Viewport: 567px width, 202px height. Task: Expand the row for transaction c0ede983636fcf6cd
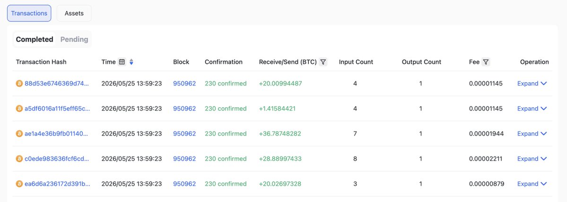[x=532, y=158]
